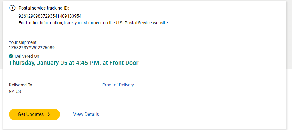Screen dimensions: 292x130
Task: Open the U.S. Postal Service link
Action: (134, 23)
